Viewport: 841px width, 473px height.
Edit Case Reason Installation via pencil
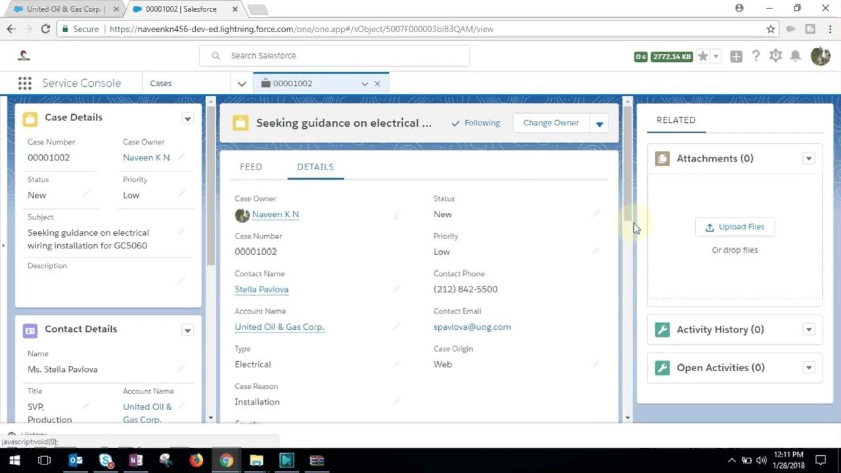tap(397, 401)
